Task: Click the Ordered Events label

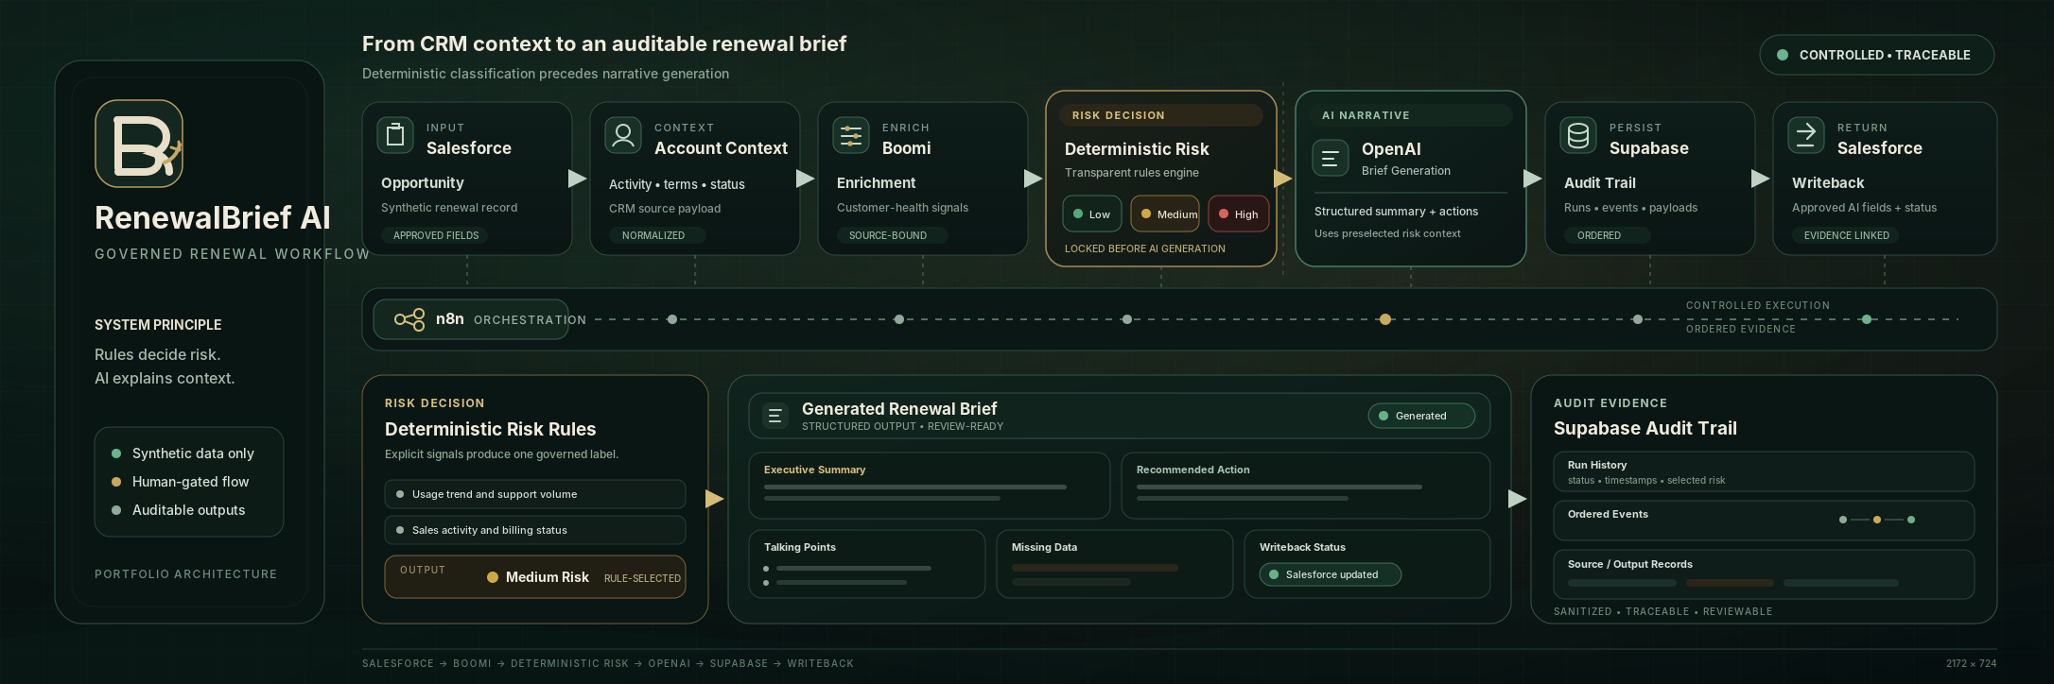Action: (1608, 514)
